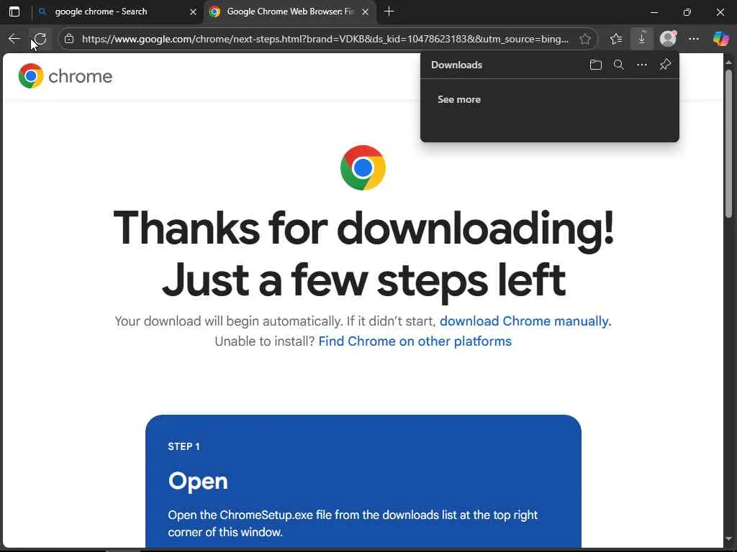The height and width of the screenshot is (552, 737).
Task: Open 'Find Chrome on other platforms' link
Action: pyautogui.click(x=415, y=341)
